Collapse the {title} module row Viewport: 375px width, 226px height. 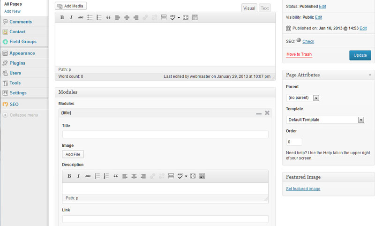[x=259, y=113]
